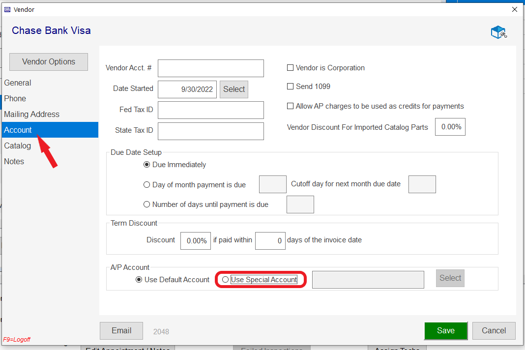Open Vendor Options button
The height and width of the screenshot is (350, 525).
[x=49, y=61]
